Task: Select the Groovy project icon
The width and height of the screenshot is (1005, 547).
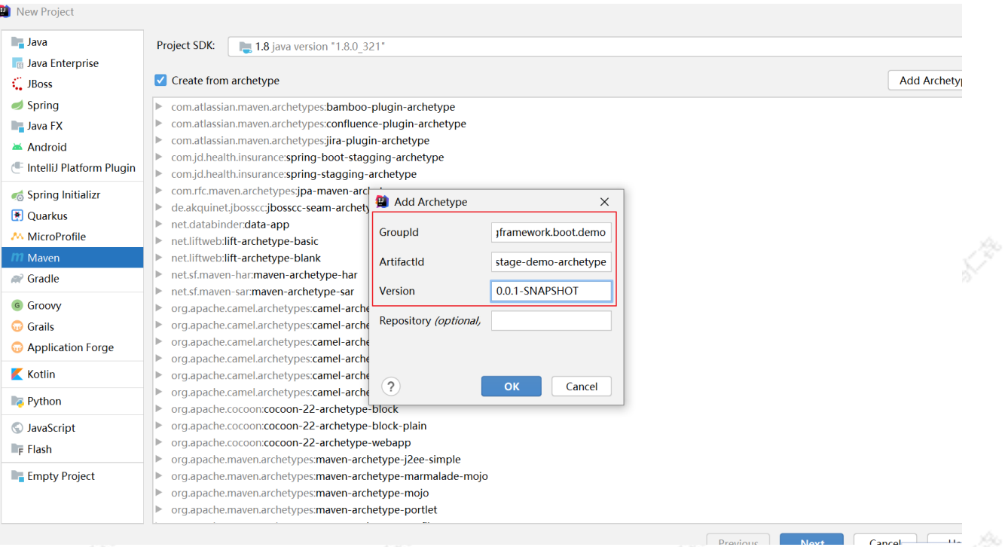Action: tap(17, 306)
